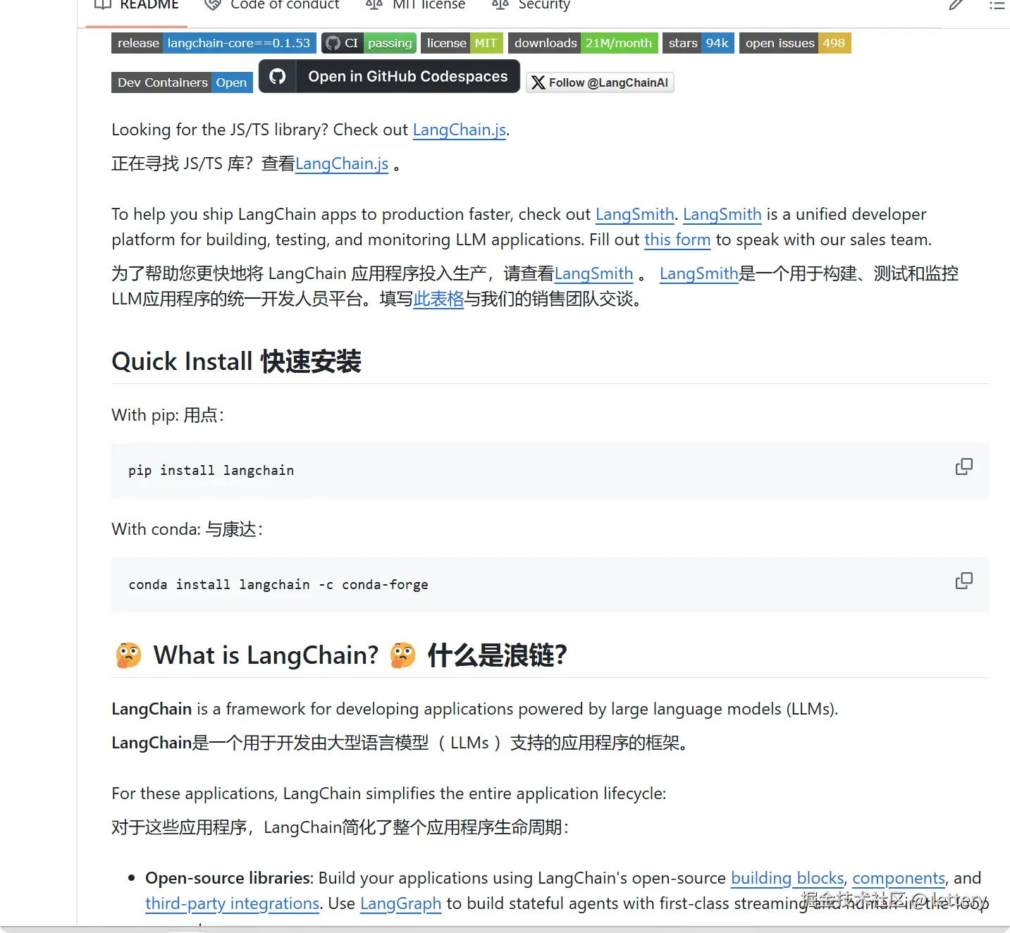Image resolution: width=1010 pixels, height=933 pixels.
Task: Click thinking-face emoji before 什么是浪链
Action: 403,655
